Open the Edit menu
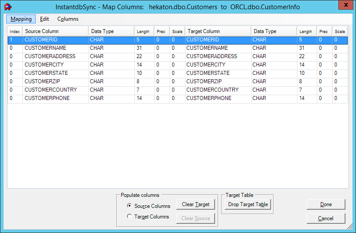The width and height of the screenshot is (356, 233). tap(44, 19)
